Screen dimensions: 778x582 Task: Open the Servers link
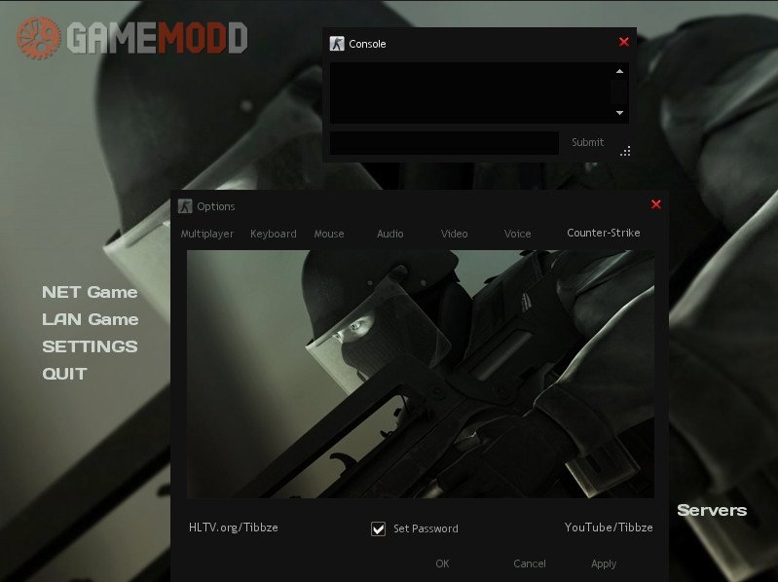[712, 510]
